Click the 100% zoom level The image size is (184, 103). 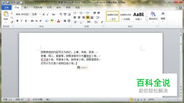click(x=151, y=100)
